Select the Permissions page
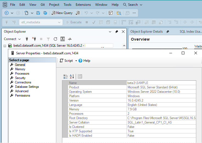The image size is (202, 143). coord(23,96)
